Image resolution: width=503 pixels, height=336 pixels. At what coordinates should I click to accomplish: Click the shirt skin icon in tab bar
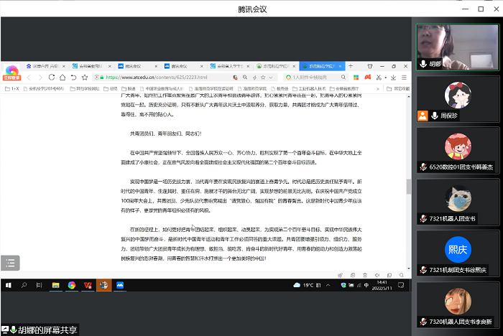[x=370, y=66]
